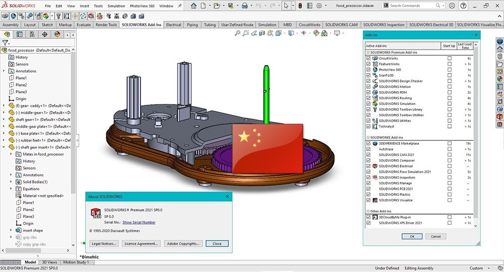Click the Zoom to Fit view icon
This screenshot has height=272, width=504.
(x=237, y=33)
